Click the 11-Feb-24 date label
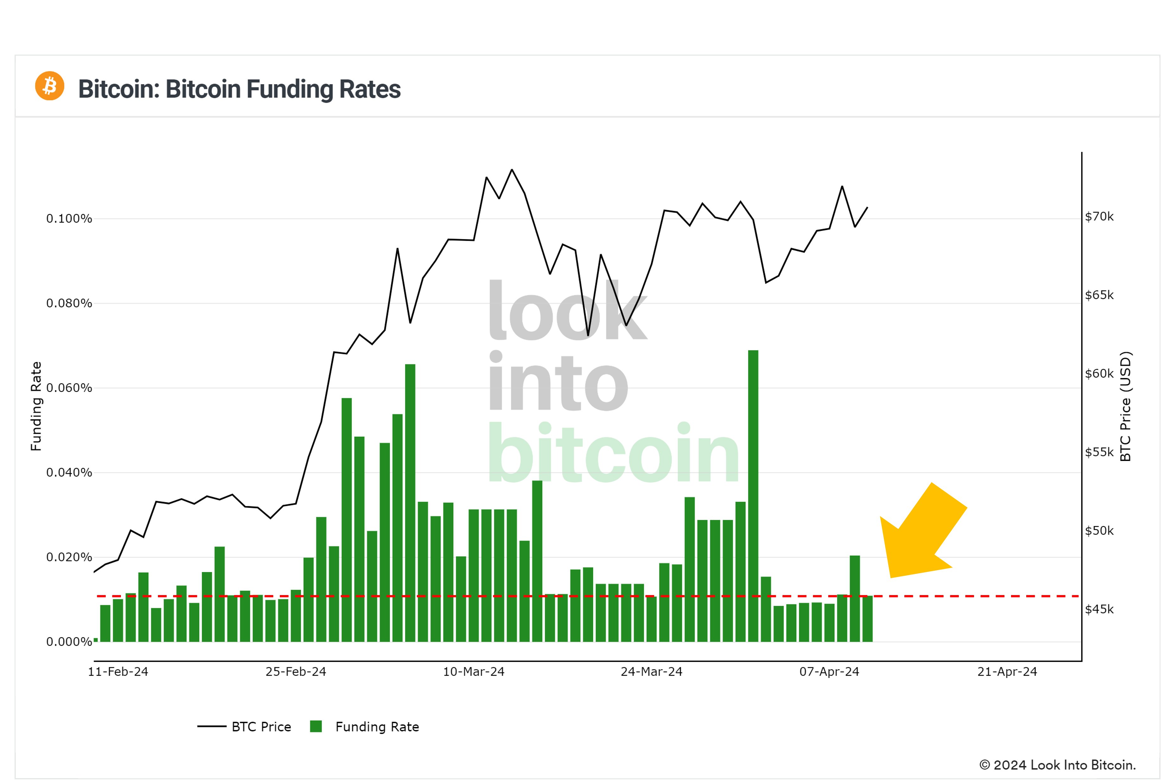This screenshot has height=783, width=1175. click(118, 672)
